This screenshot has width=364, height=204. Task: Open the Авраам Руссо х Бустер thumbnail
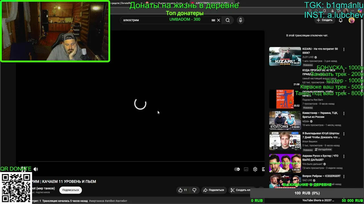coord(285,163)
